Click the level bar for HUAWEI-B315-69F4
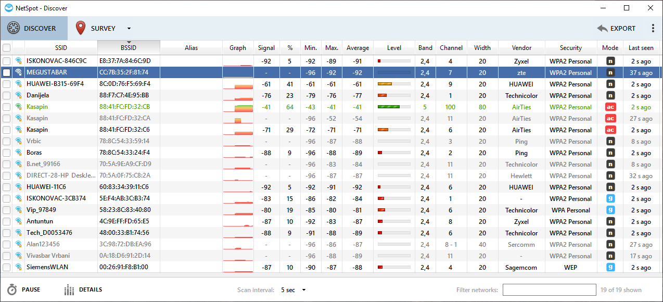 click(x=394, y=84)
